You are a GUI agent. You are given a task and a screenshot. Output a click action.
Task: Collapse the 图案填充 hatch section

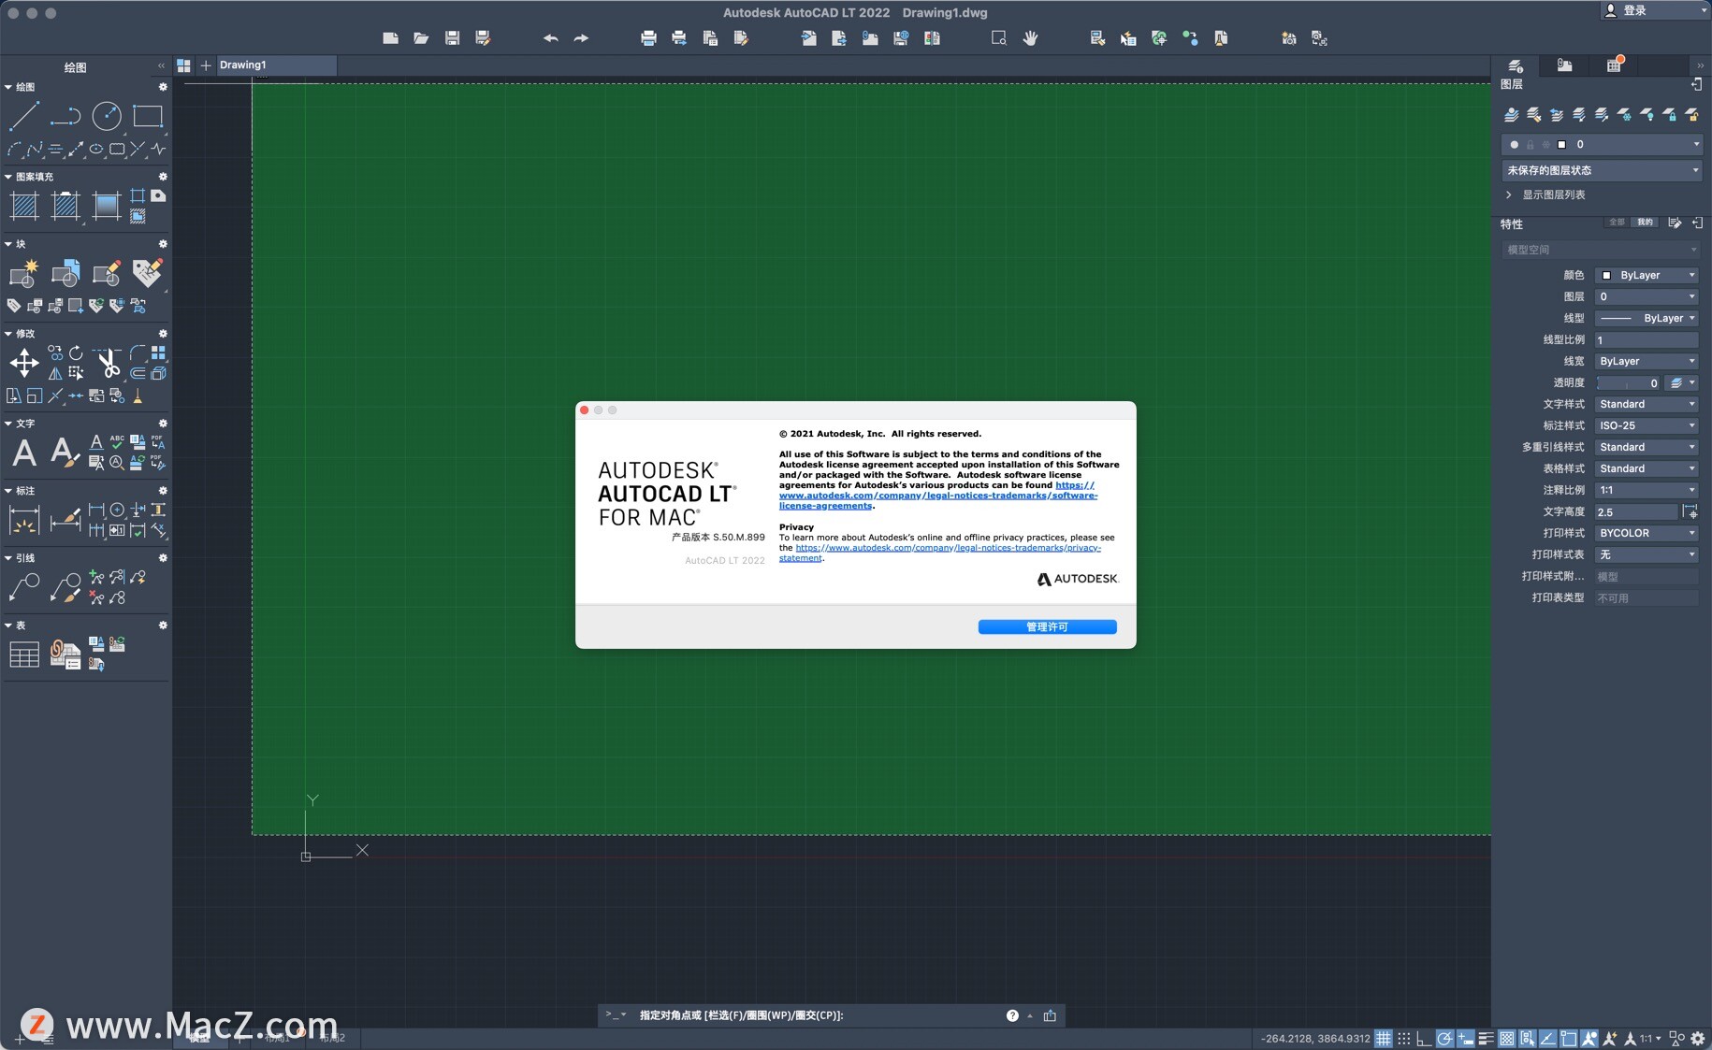pos(8,177)
